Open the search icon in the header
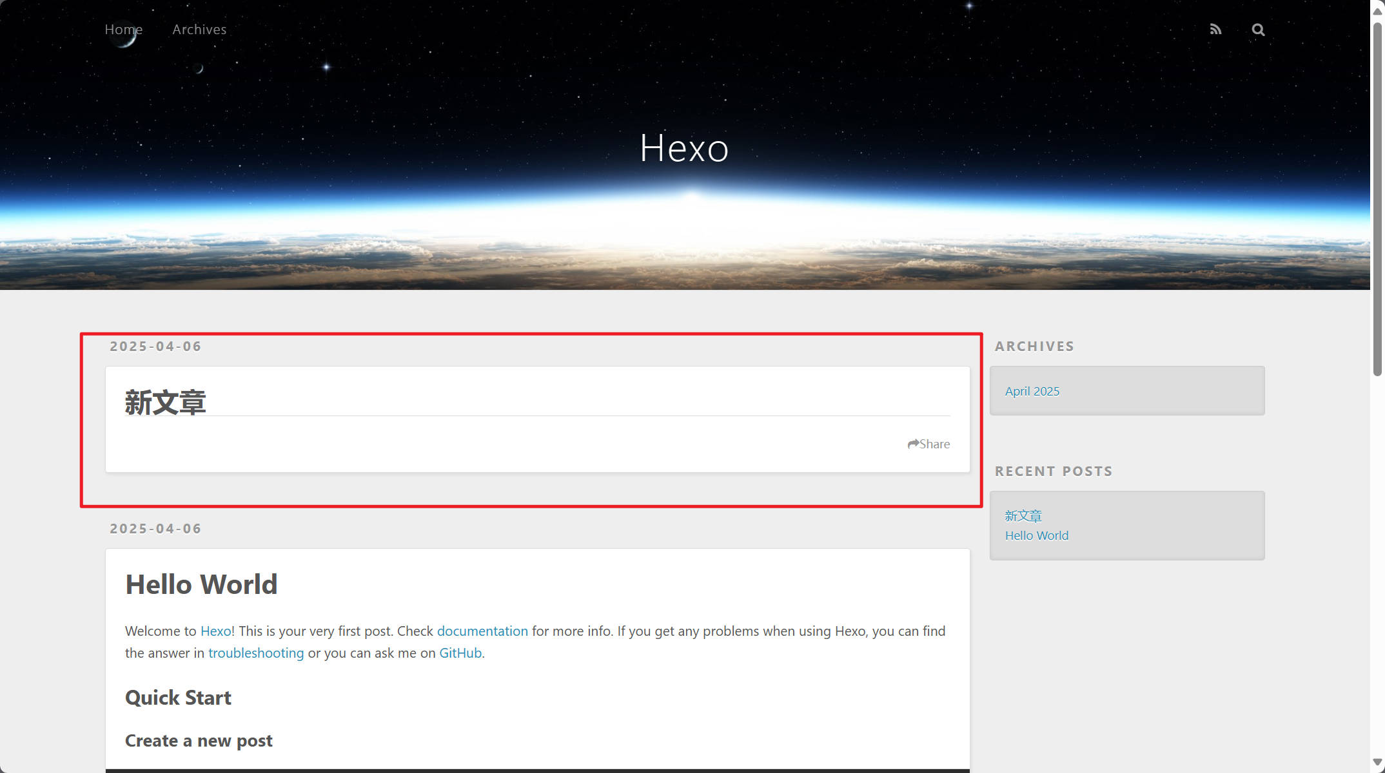 click(x=1258, y=29)
